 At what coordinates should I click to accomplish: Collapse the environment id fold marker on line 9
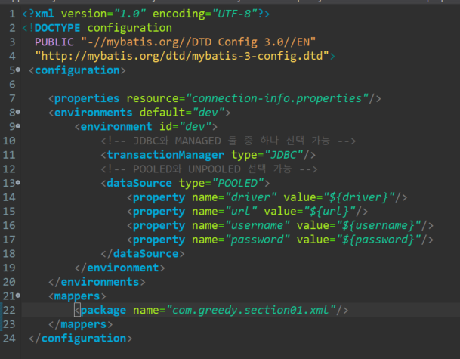click(x=18, y=126)
